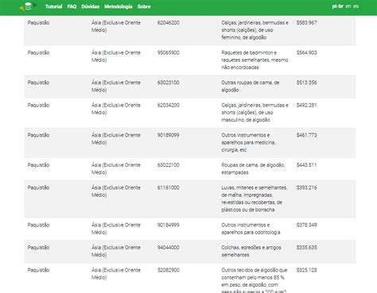
Task: Click Paquistão in the 95065900 row
Action: (x=38, y=52)
